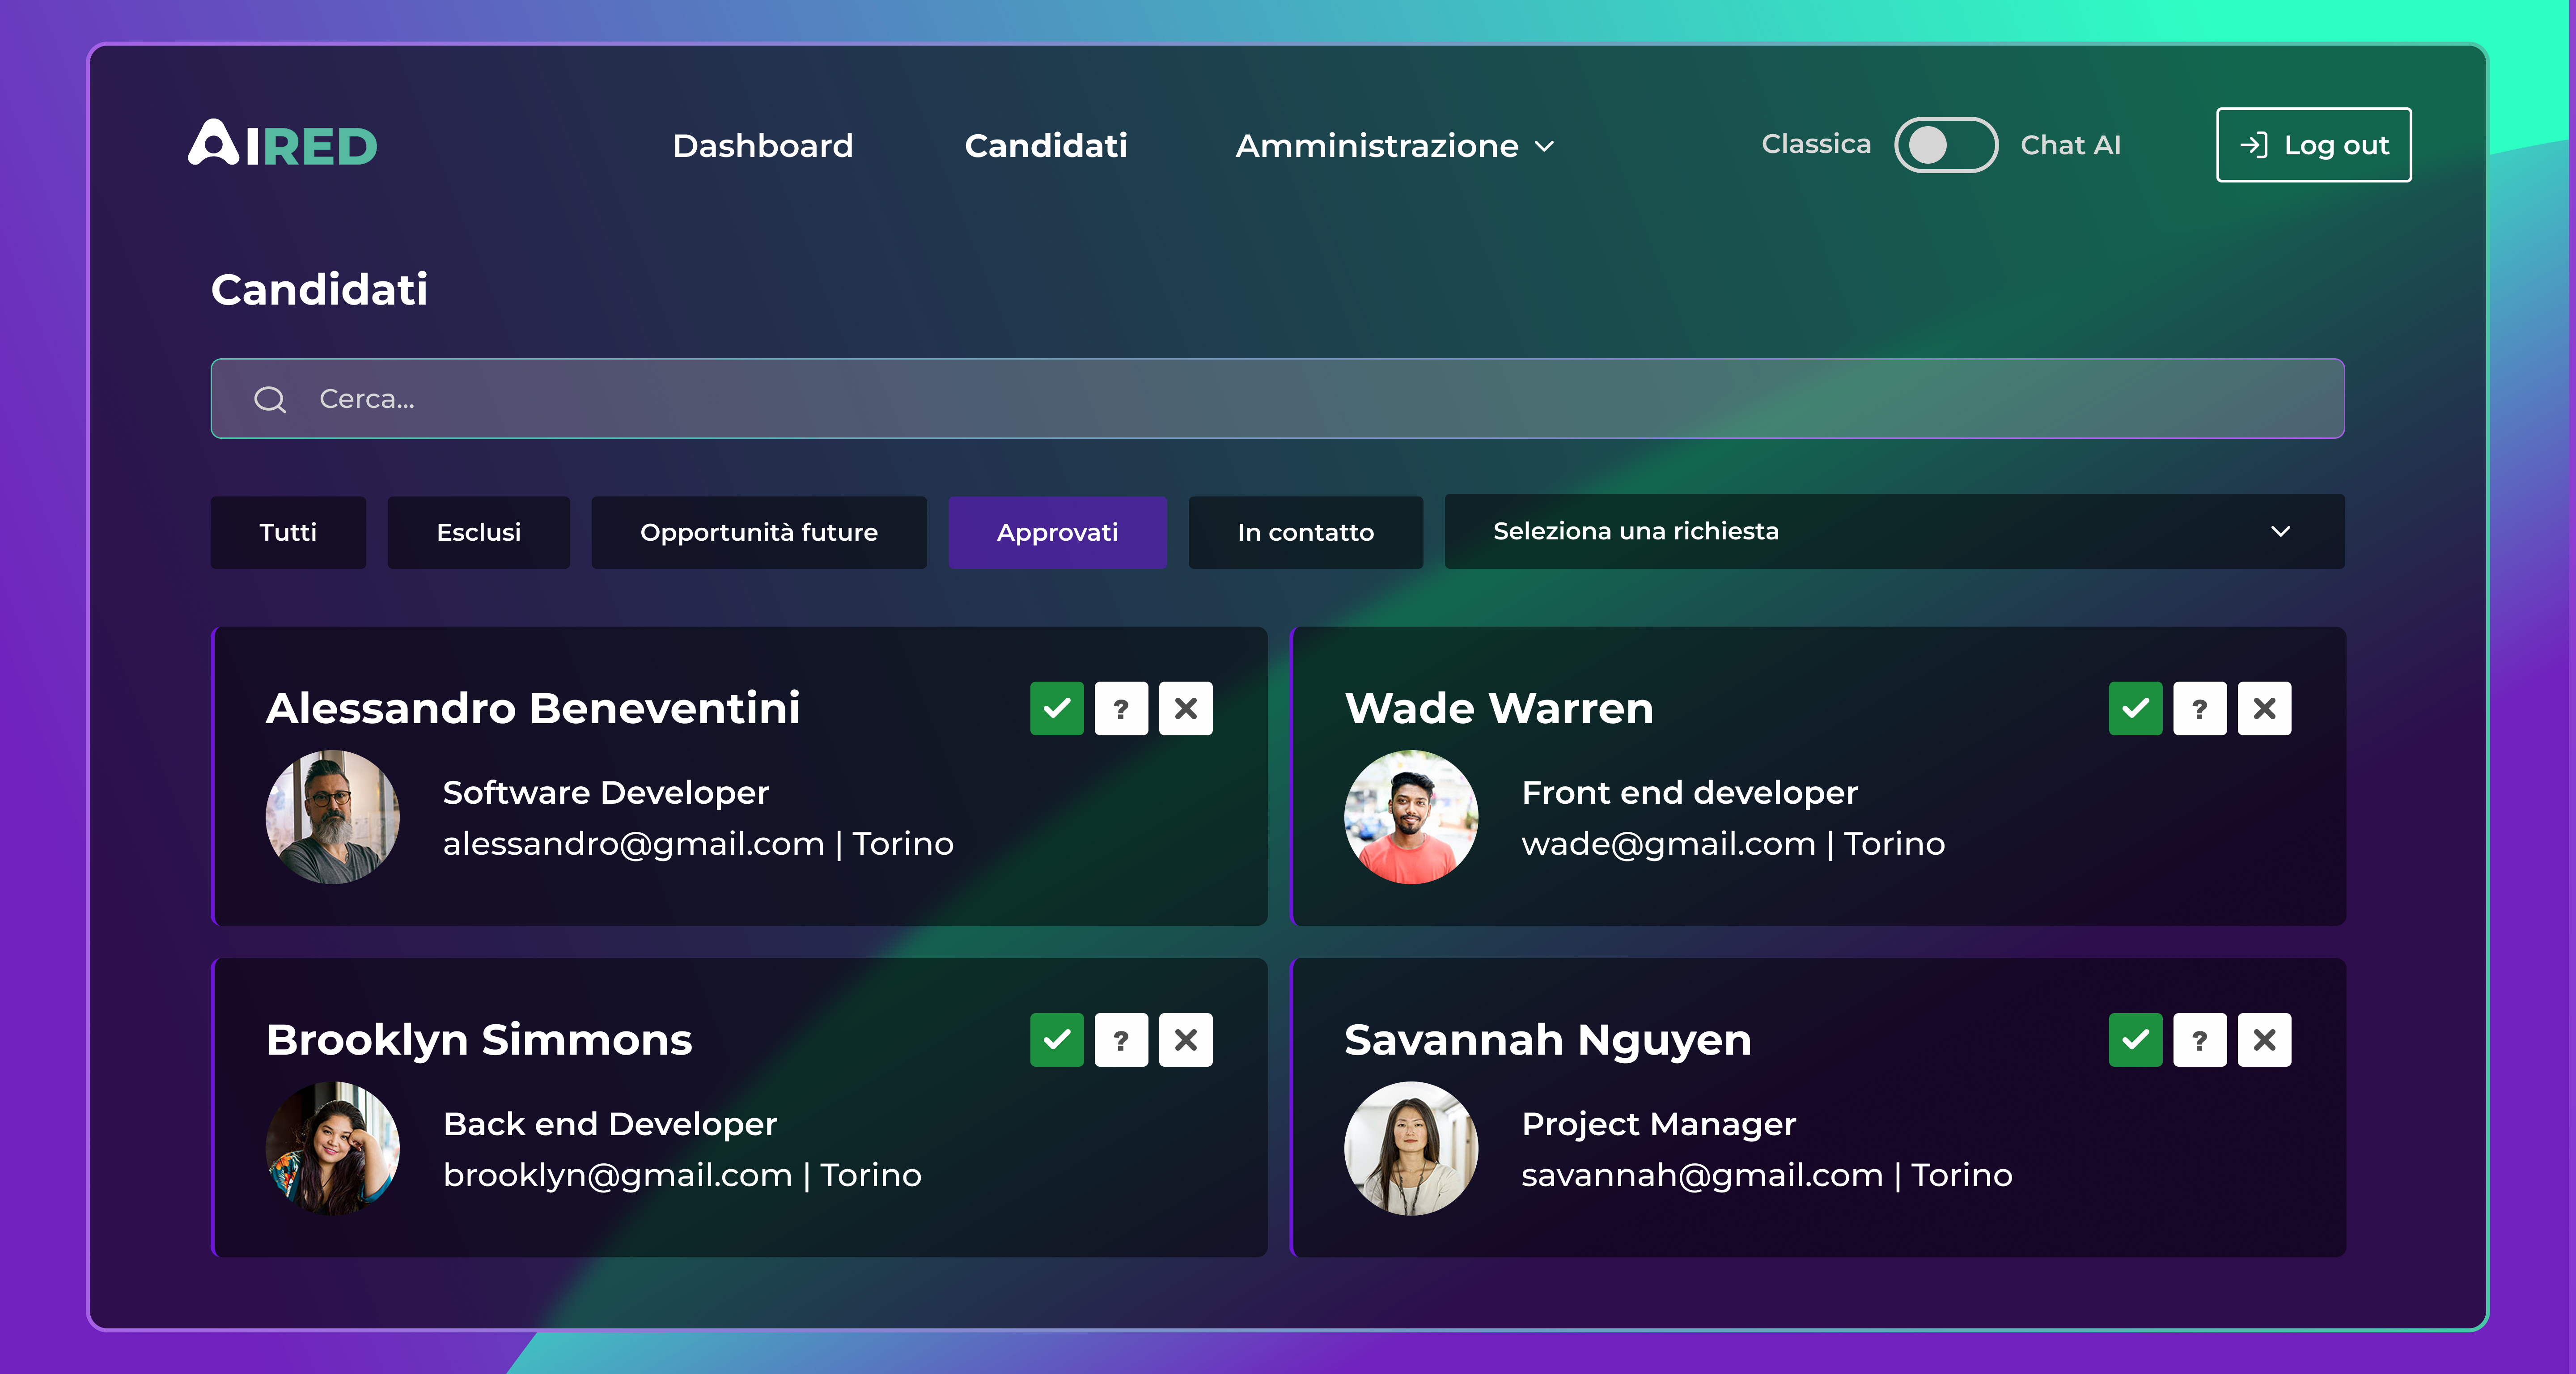Reject Brooklyn Simmons with X icon
Viewport: 2576px width, 1374px height.
[x=1186, y=1039]
